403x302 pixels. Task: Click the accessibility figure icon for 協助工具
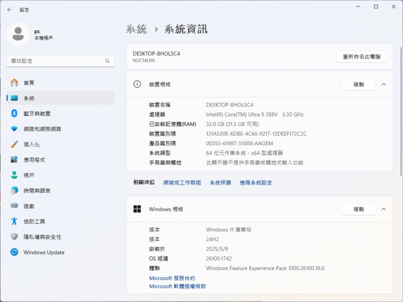[x=14, y=221]
